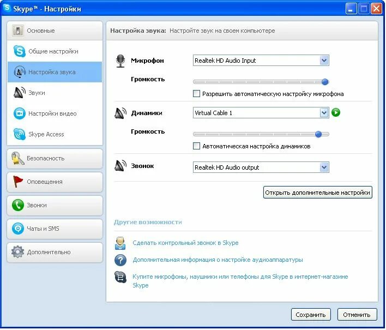Click the switch icon beside Основные
The width and height of the screenshot is (386, 330).
(x=18, y=31)
